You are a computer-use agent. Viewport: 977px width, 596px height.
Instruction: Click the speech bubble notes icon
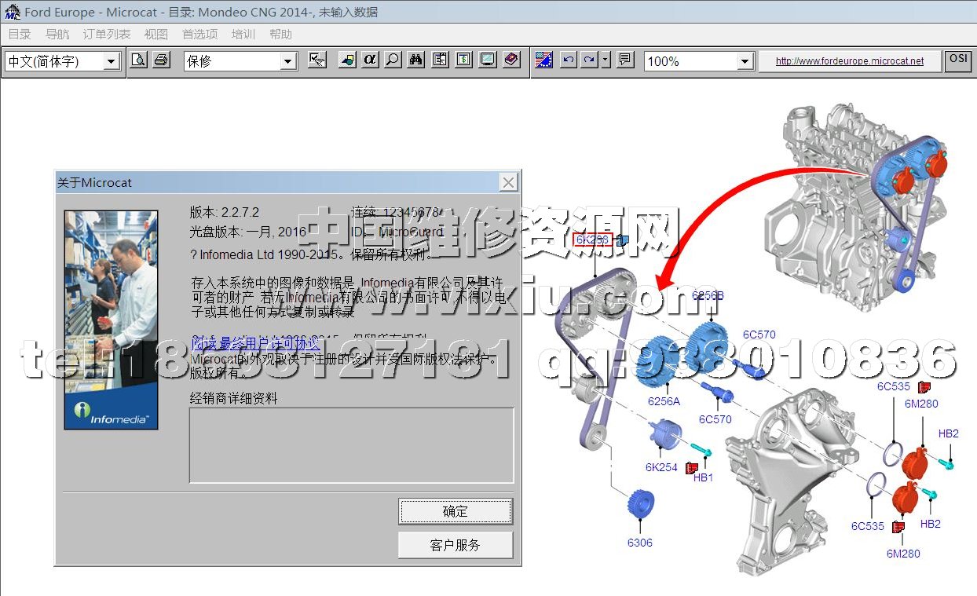point(625,60)
